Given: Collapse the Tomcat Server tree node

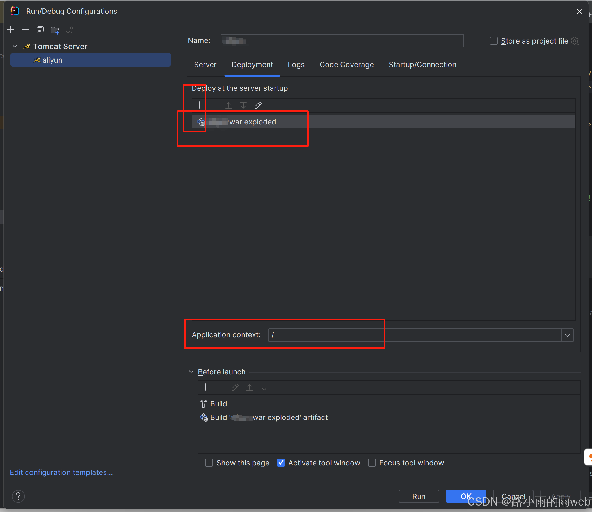Looking at the screenshot, I should 15,46.
